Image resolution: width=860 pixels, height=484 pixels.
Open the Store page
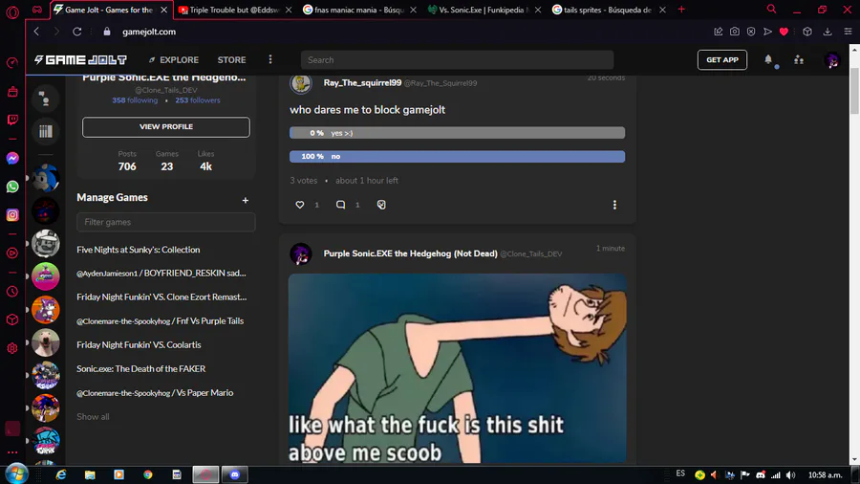[231, 60]
